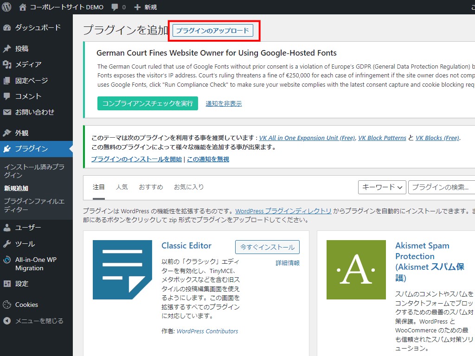Open the comments bubble icon in admin bar
The width and height of the screenshot is (475, 356).
pyautogui.click(x=114, y=7)
